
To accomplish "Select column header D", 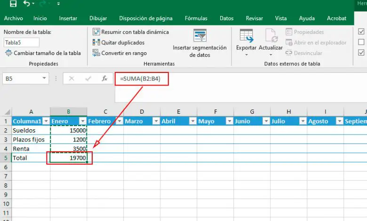I will point(142,112).
